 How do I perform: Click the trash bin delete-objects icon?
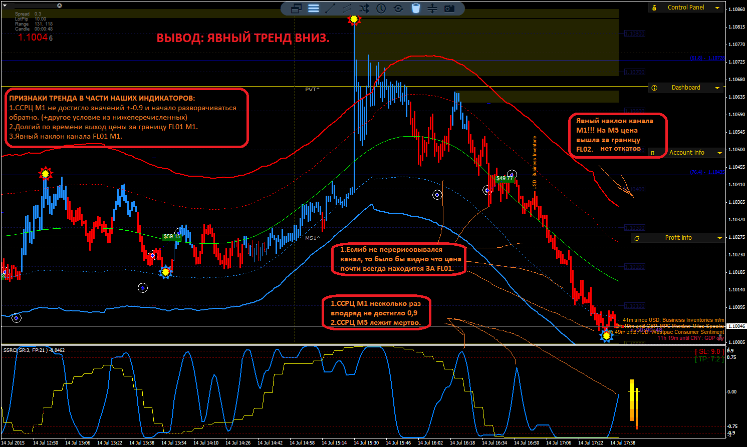pyautogui.click(x=415, y=9)
